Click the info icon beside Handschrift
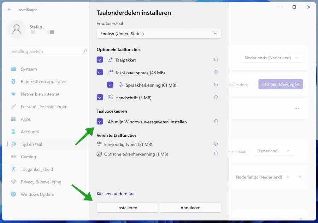This screenshot has width=318, height=223. (x=216, y=97)
